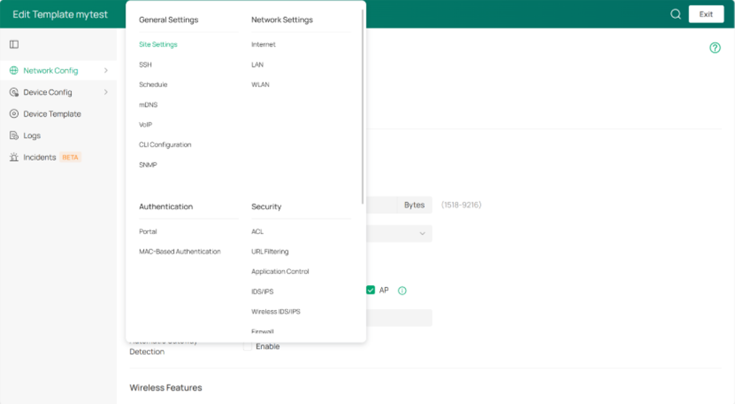This screenshot has height=404, width=735.
Task: Collapse the sidebar panel icon
Action: tap(14, 44)
